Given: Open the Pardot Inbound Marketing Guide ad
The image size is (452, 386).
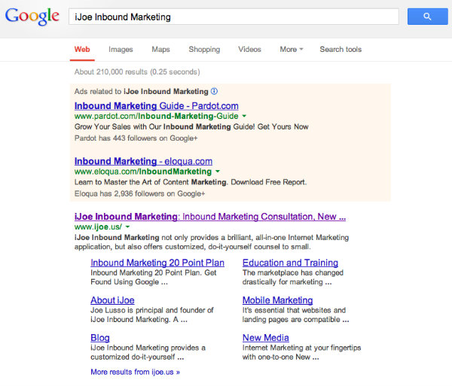Looking at the screenshot, I should click(x=157, y=106).
